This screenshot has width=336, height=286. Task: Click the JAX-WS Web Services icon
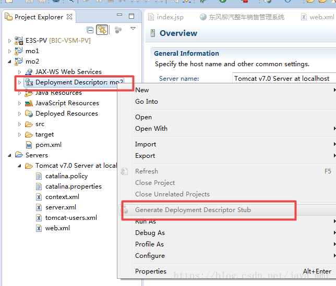pos(29,72)
